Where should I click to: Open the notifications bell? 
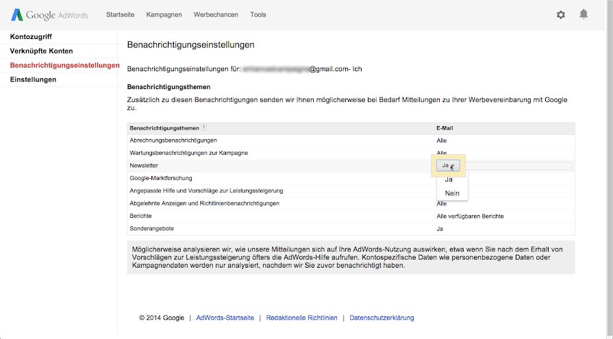pos(584,14)
